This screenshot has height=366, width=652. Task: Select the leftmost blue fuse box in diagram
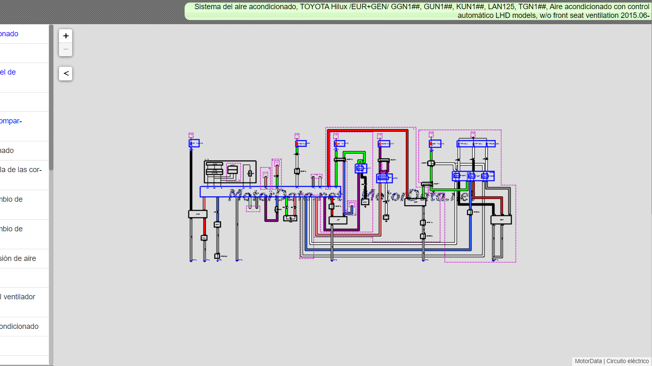[194, 143]
